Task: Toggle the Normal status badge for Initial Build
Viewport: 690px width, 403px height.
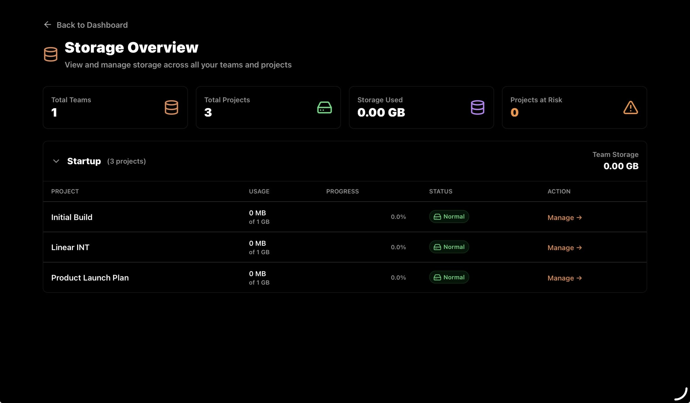Action: coord(449,217)
